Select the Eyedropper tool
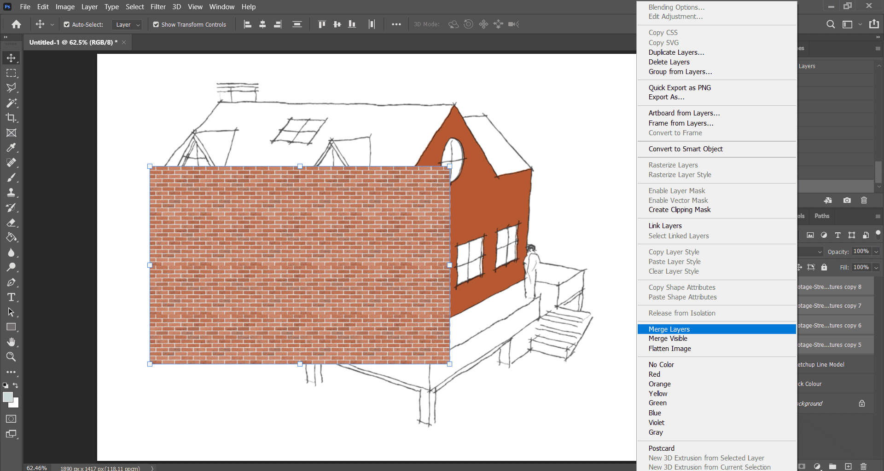The image size is (884, 471). click(11, 148)
